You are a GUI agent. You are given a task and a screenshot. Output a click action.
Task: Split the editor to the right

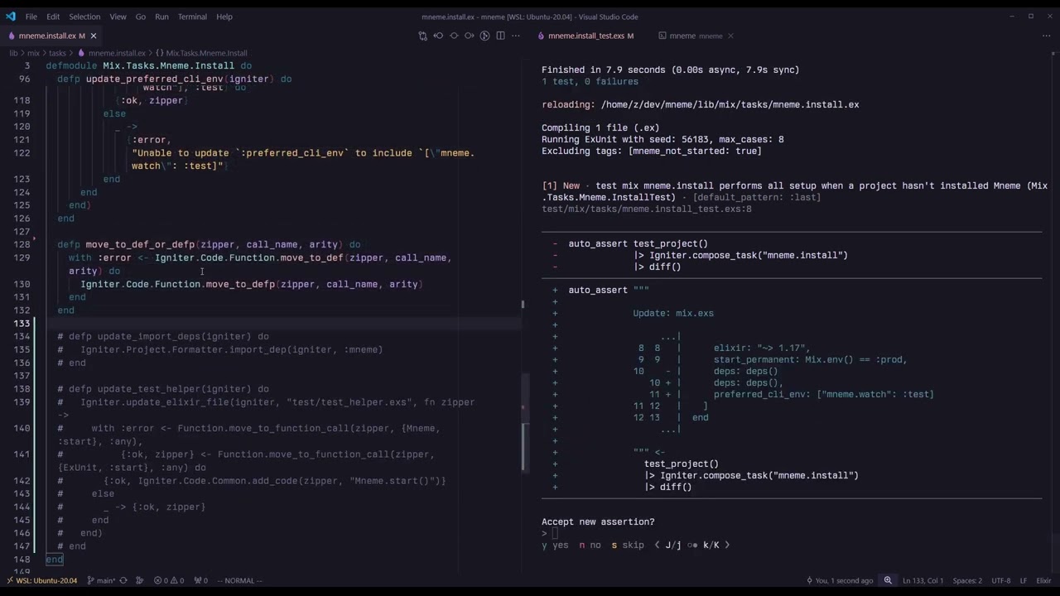500,36
